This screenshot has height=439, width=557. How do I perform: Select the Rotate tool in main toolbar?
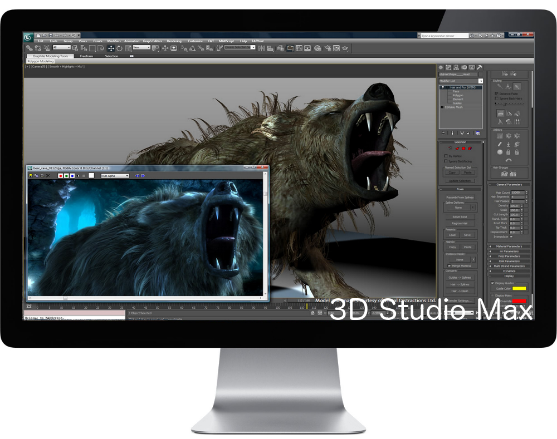[x=120, y=48]
